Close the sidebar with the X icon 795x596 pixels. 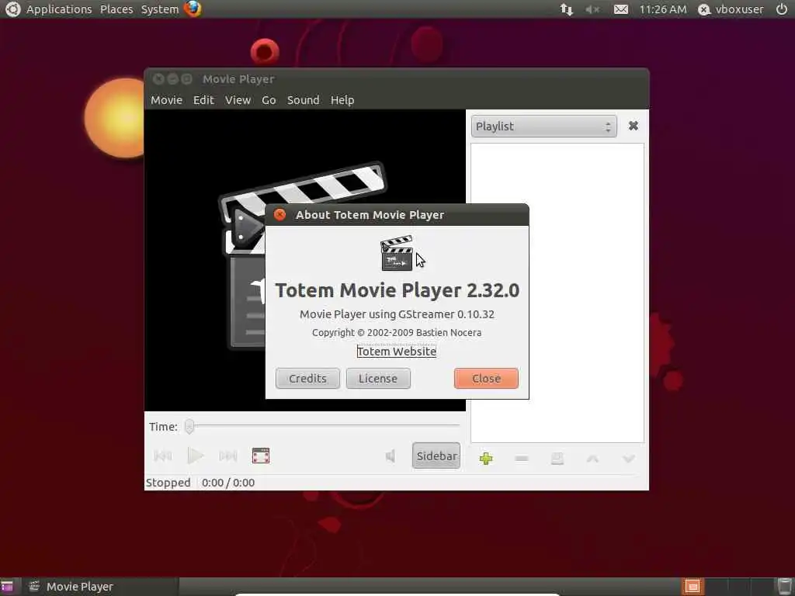pos(634,126)
